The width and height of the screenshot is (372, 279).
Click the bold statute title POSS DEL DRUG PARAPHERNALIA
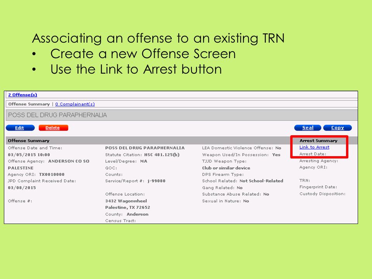pos(145,148)
